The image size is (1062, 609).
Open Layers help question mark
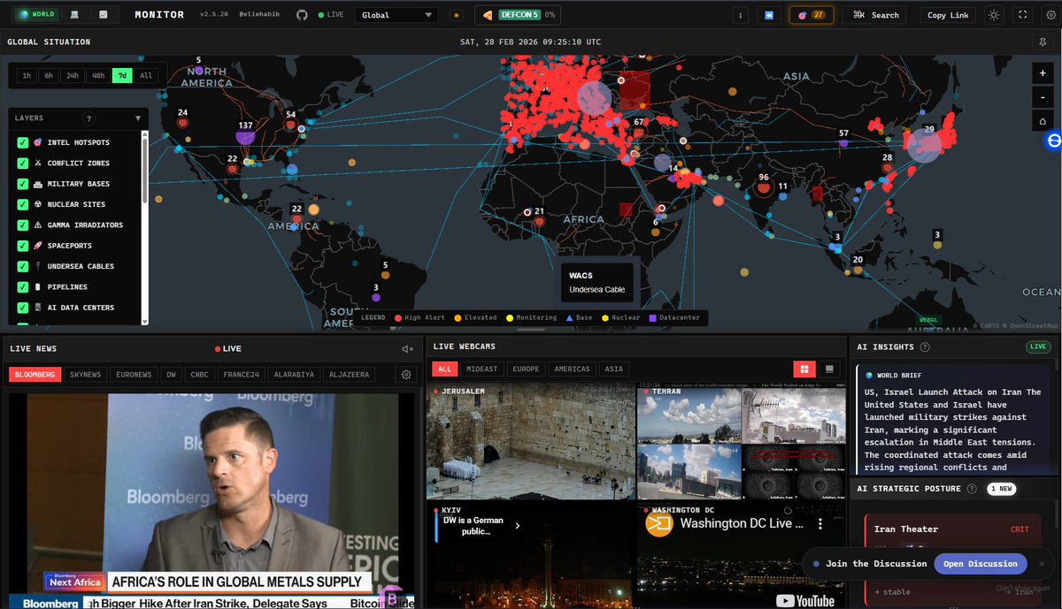(88, 118)
